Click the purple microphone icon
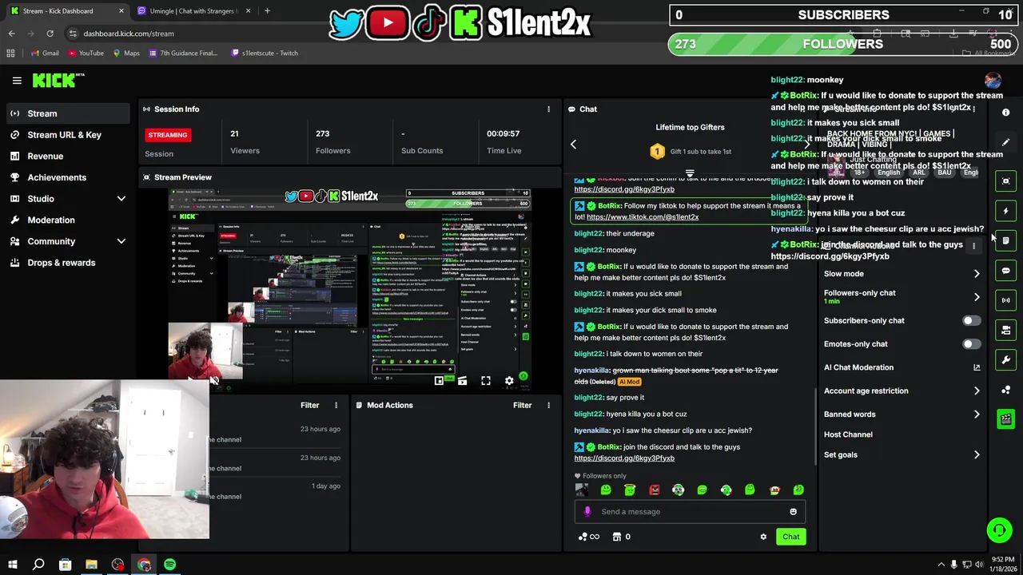 coord(587,512)
